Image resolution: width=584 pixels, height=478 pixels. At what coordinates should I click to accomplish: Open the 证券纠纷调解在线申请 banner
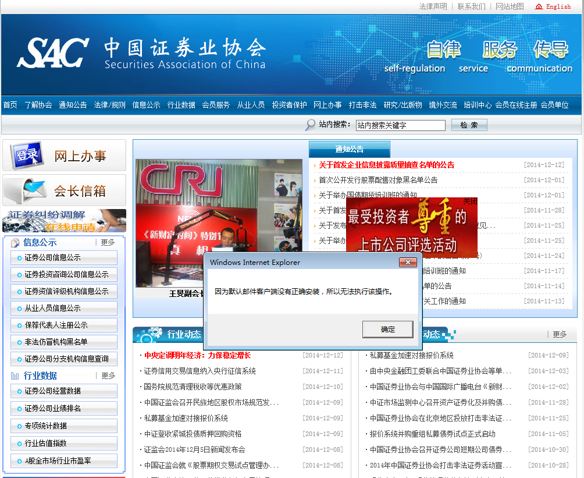(64, 220)
